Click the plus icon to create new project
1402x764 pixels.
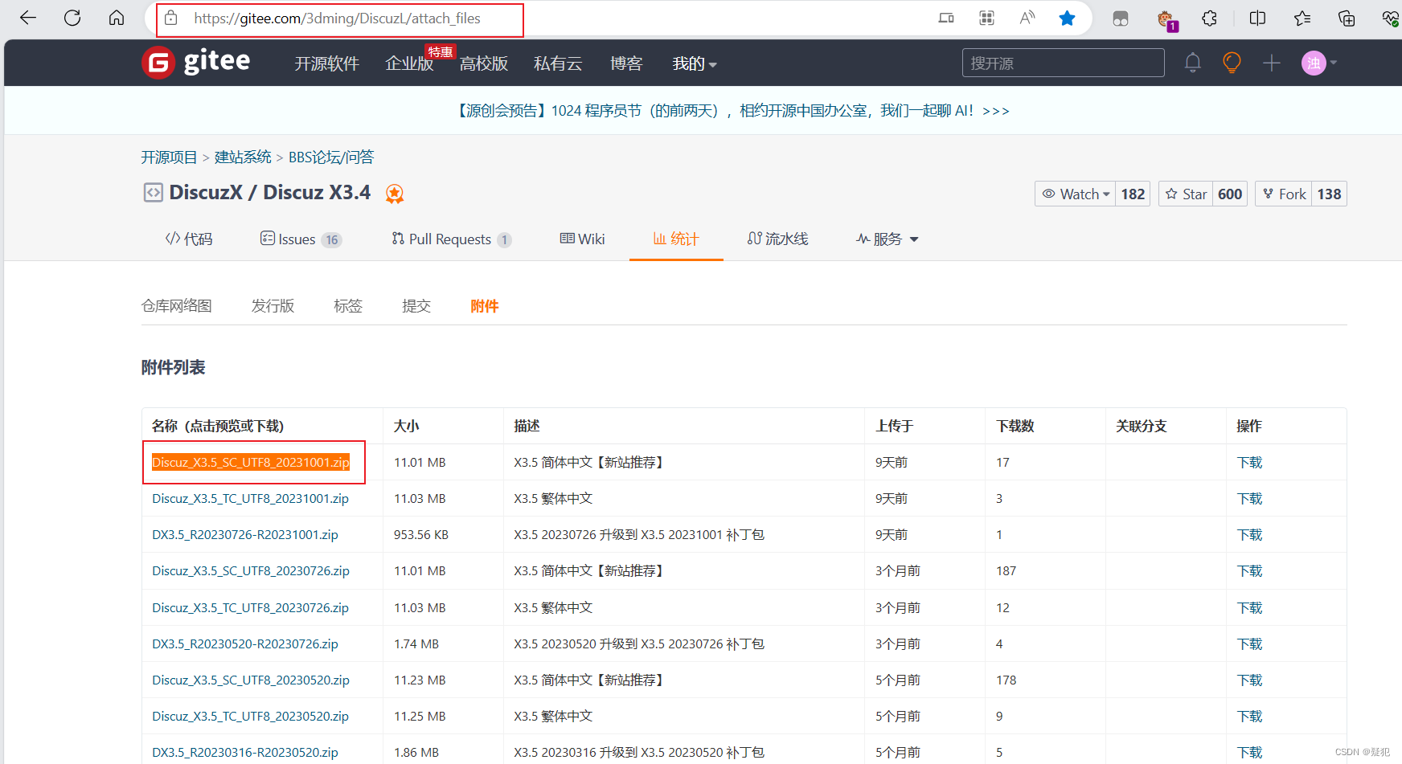[1271, 62]
